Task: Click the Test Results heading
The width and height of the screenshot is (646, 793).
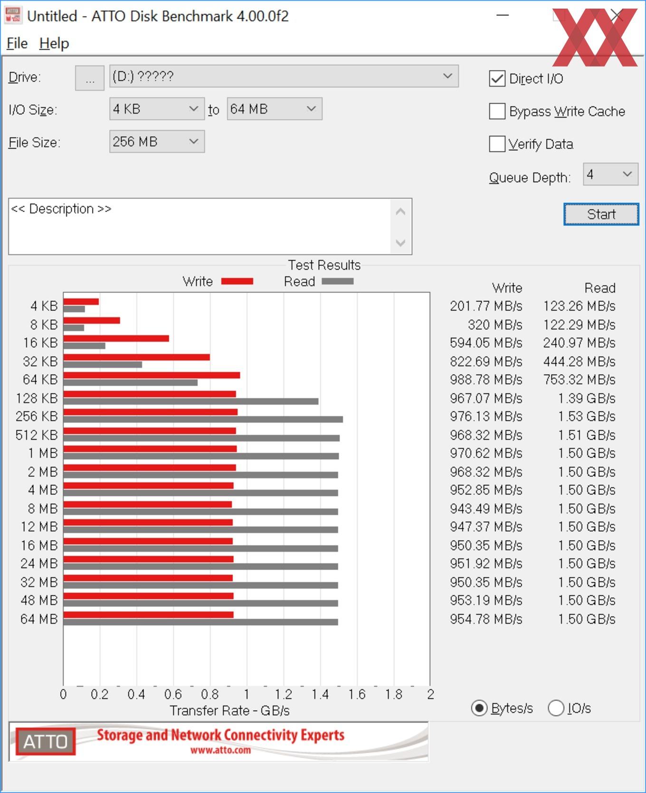Action: click(x=324, y=265)
